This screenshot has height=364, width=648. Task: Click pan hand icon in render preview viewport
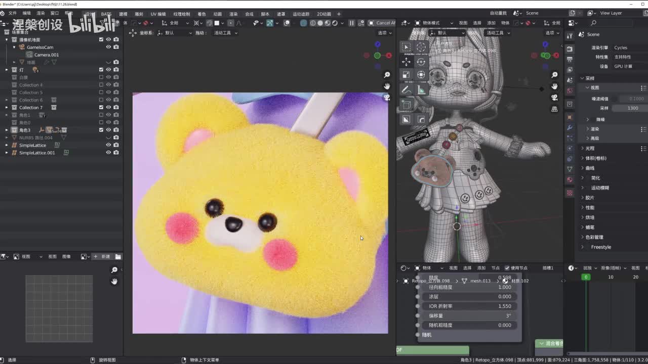pyautogui.click(x=387, y=86)
